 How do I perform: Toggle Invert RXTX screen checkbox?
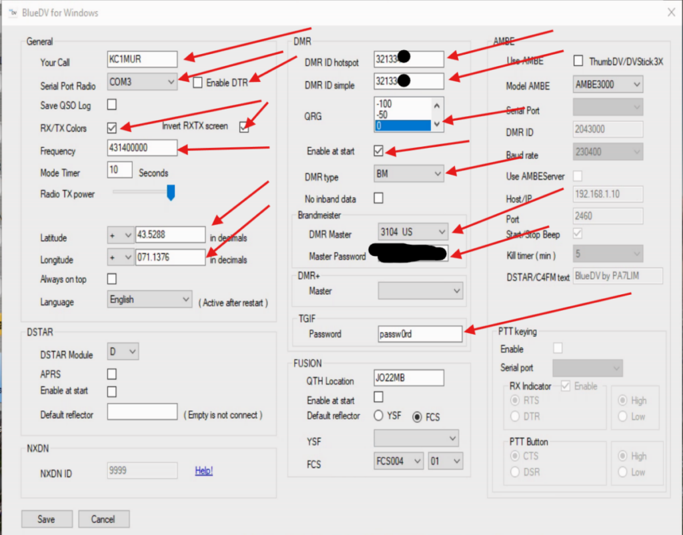[244, 127]
